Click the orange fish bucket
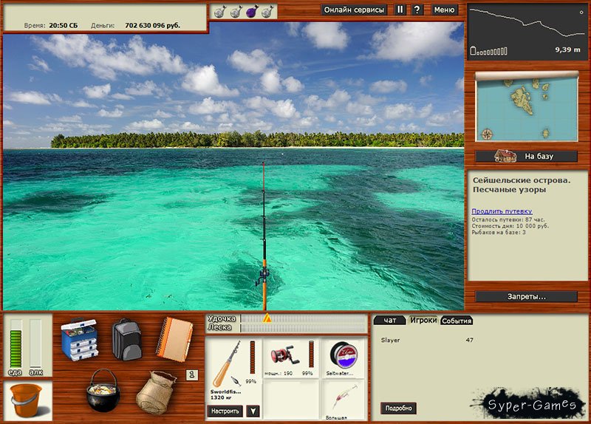This screenshot has height=424, width=591. click(27, 400)
